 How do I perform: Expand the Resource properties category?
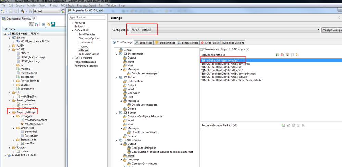pos(72,23)
